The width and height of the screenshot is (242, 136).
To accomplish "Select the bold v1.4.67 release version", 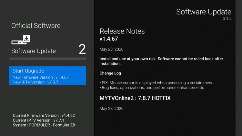I will 109,39.
